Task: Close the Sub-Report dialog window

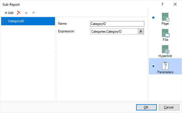Action: (x=175, y=5)
